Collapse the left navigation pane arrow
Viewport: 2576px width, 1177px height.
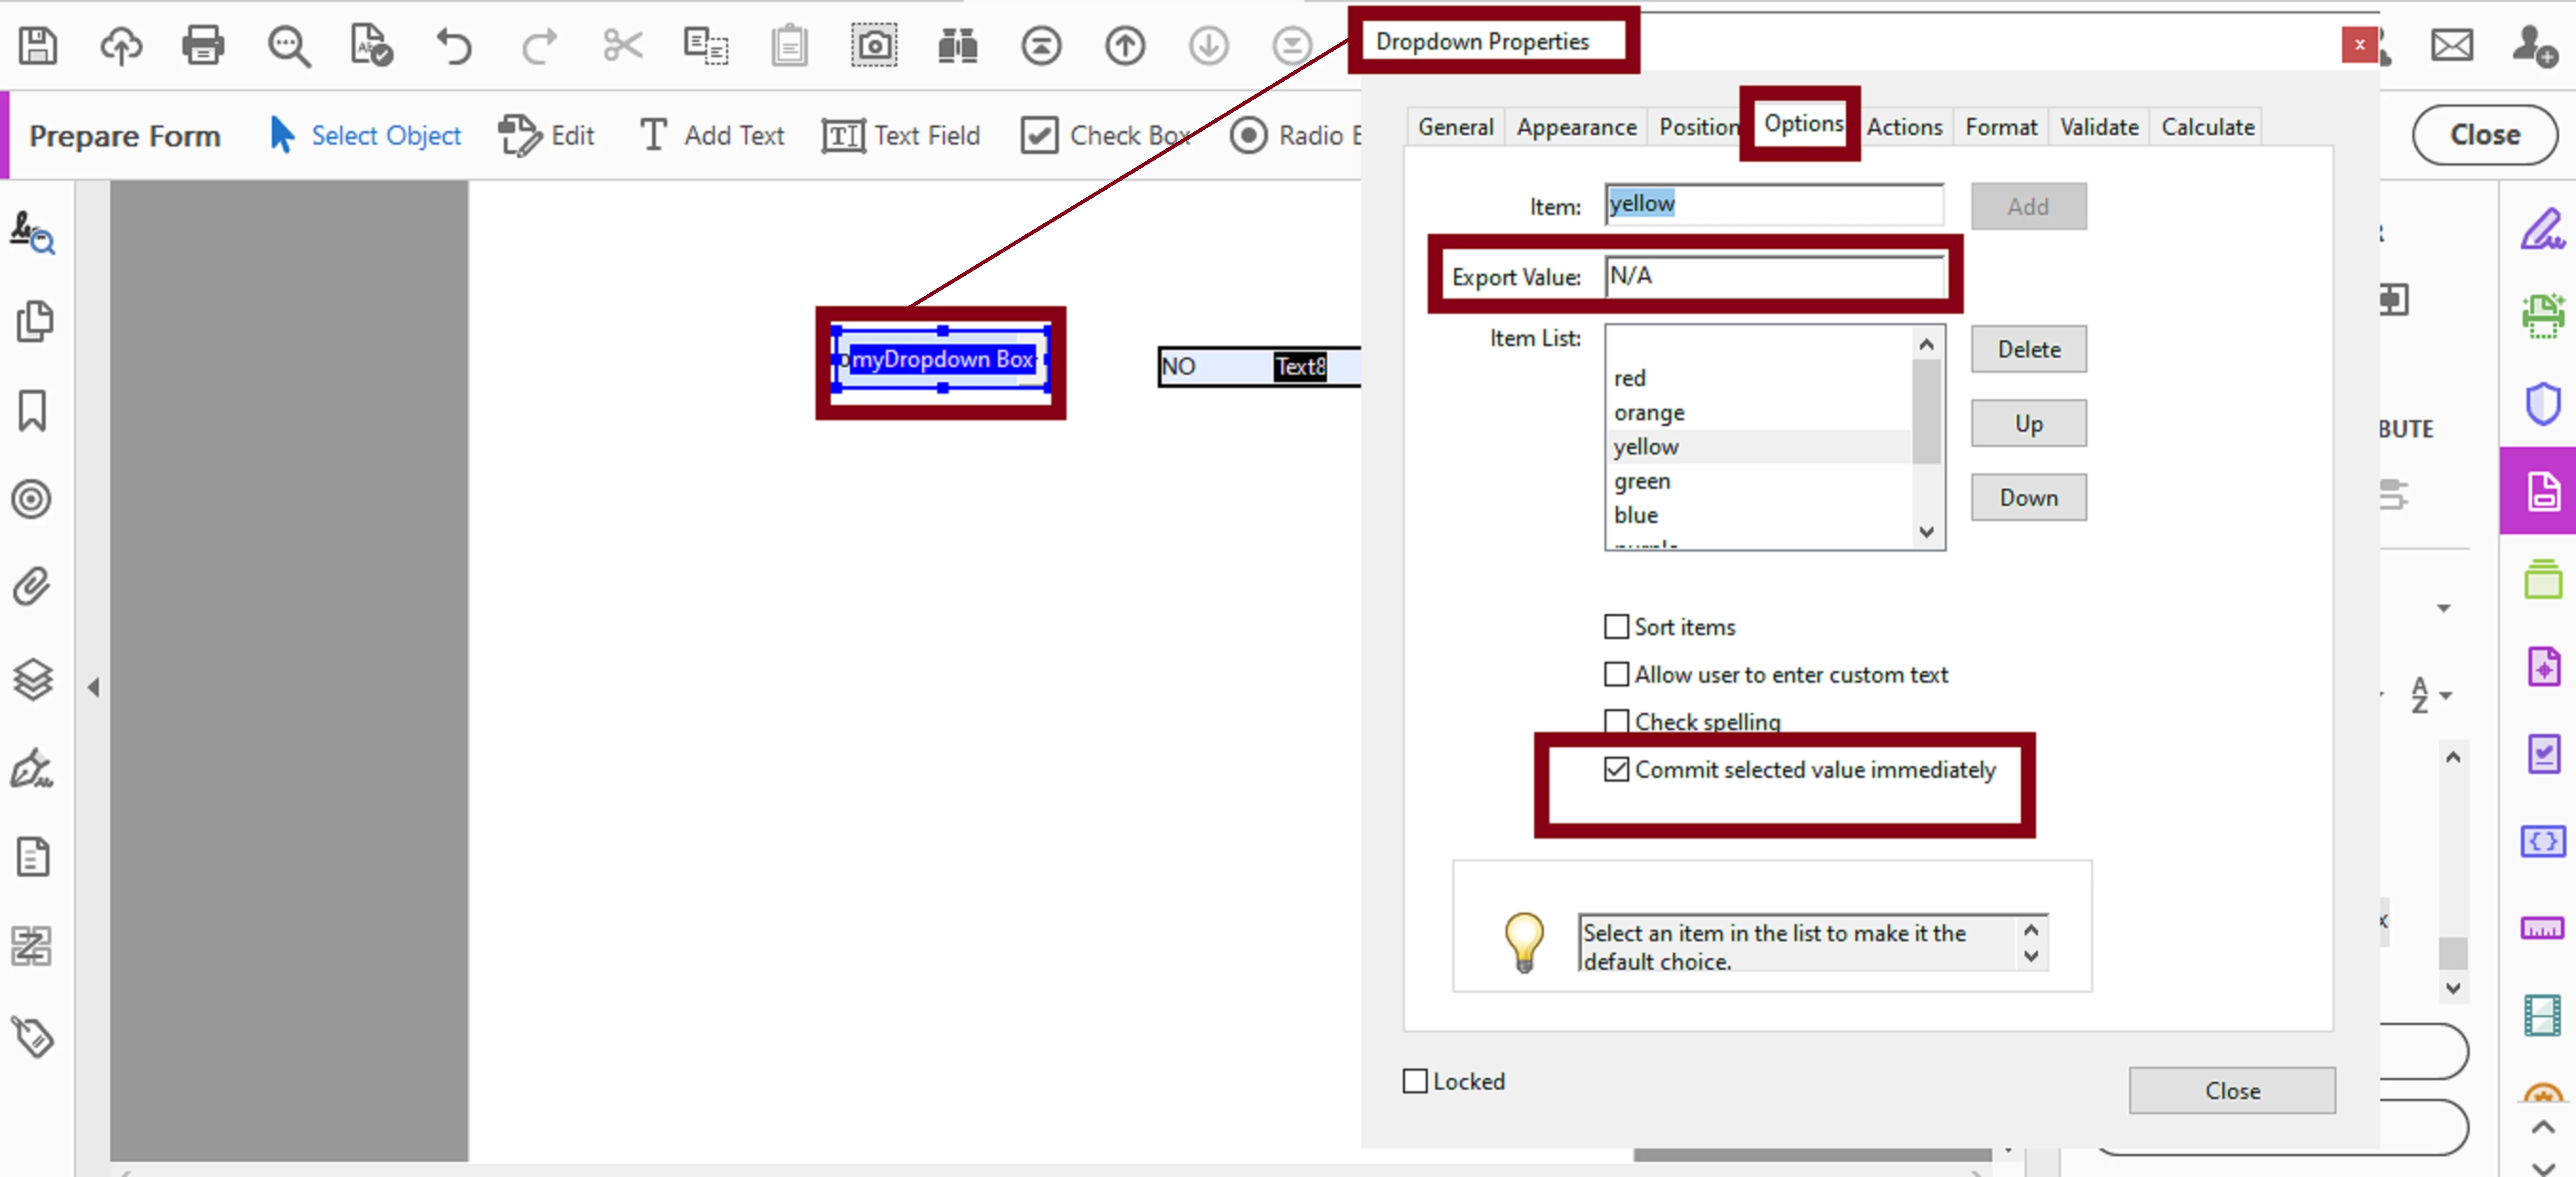94,687
